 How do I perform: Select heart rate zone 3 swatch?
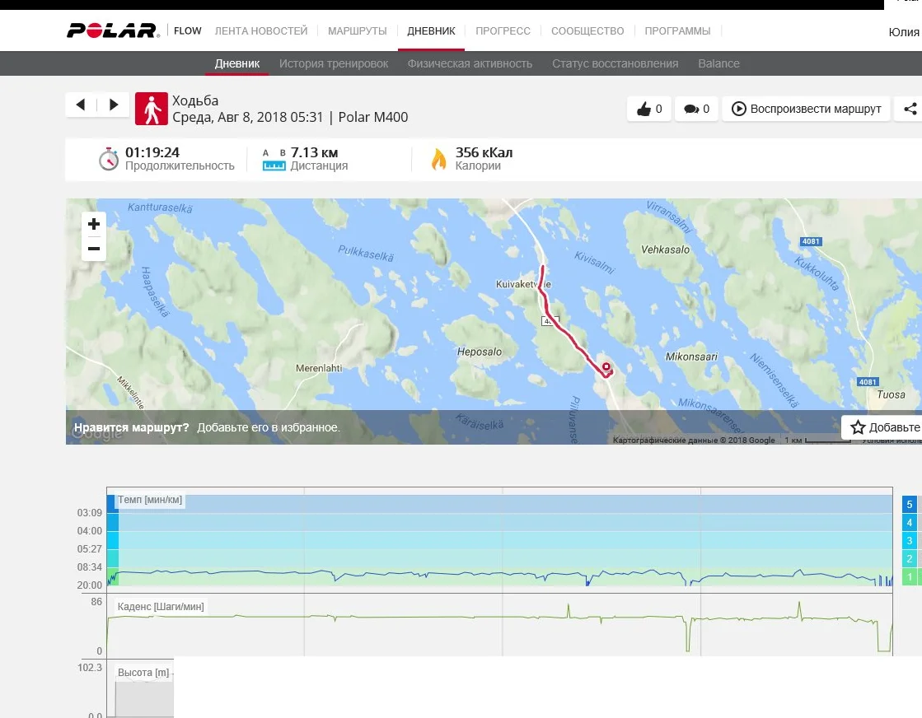pyautogui.click(x=909, y=540)
